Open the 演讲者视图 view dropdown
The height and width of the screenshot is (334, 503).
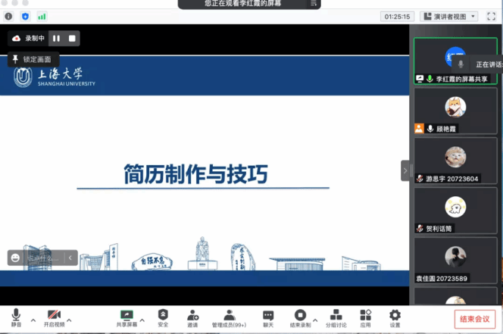tap(449, 16)
